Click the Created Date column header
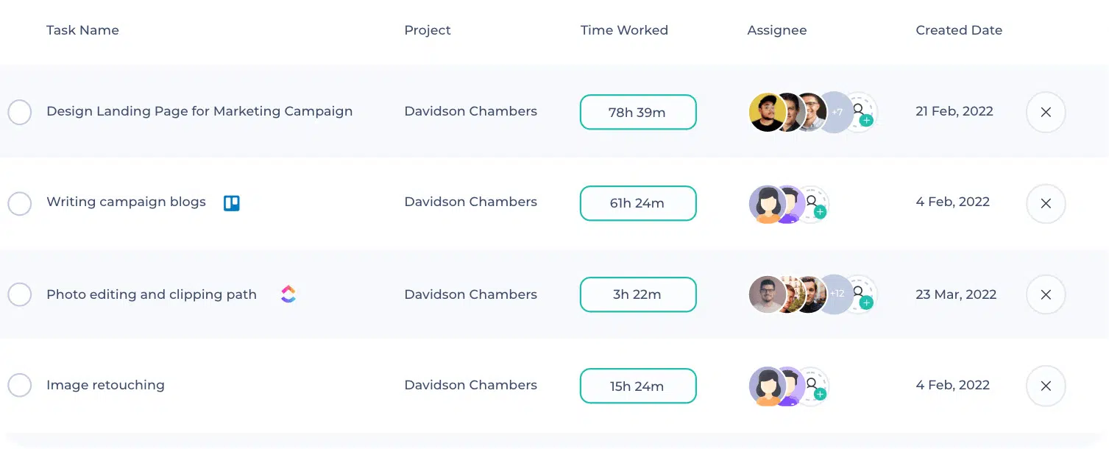 pos(958,30)
